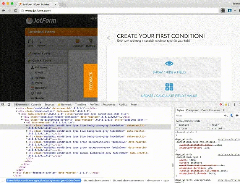This screenshot has height=186, width=240.
Task: Go back with the wizard left chevron
Action: [x=109, y=38]
